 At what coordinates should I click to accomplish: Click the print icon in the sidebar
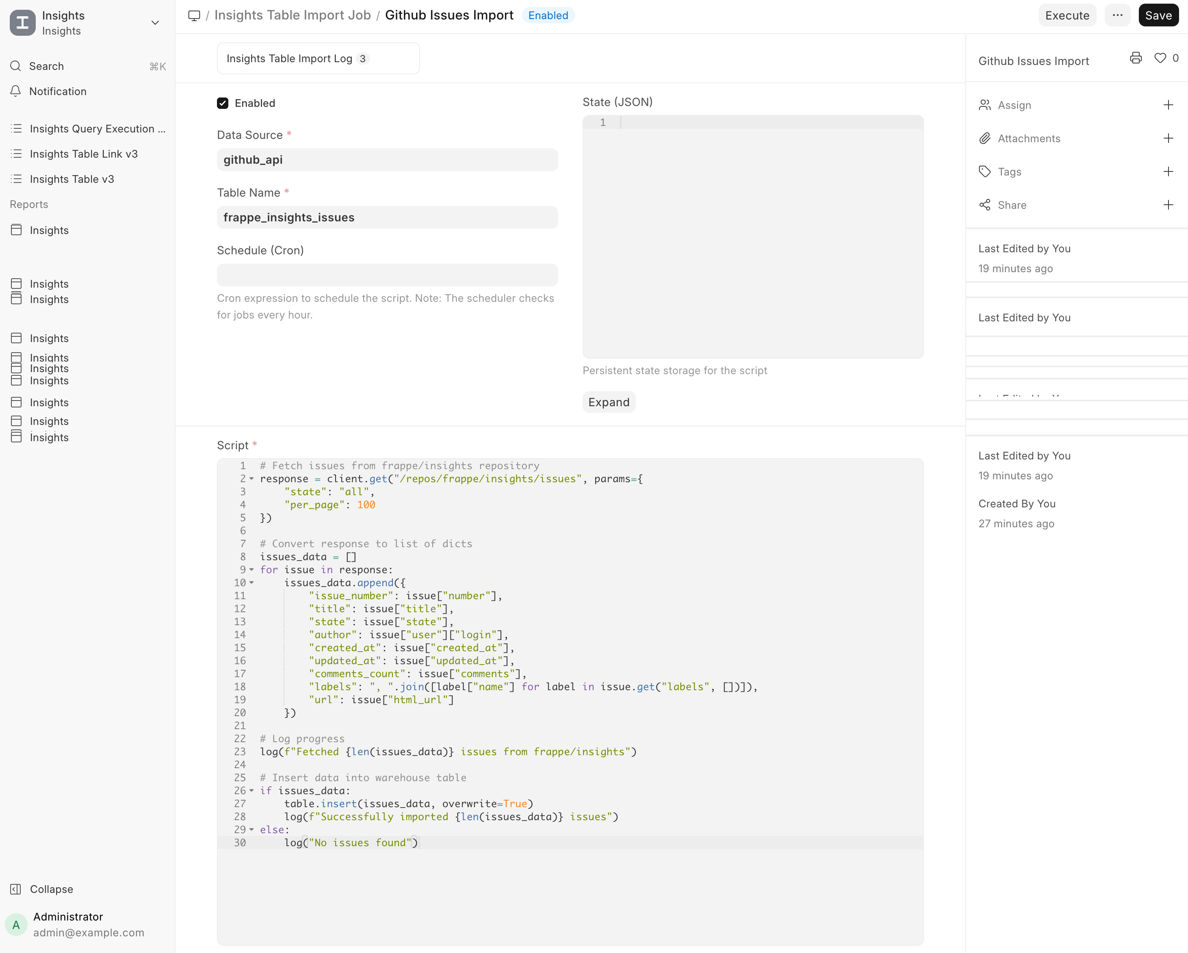[x=1136, y=58]
